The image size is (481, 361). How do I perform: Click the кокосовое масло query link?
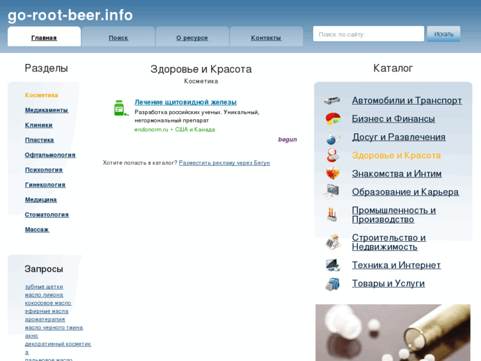48,303
